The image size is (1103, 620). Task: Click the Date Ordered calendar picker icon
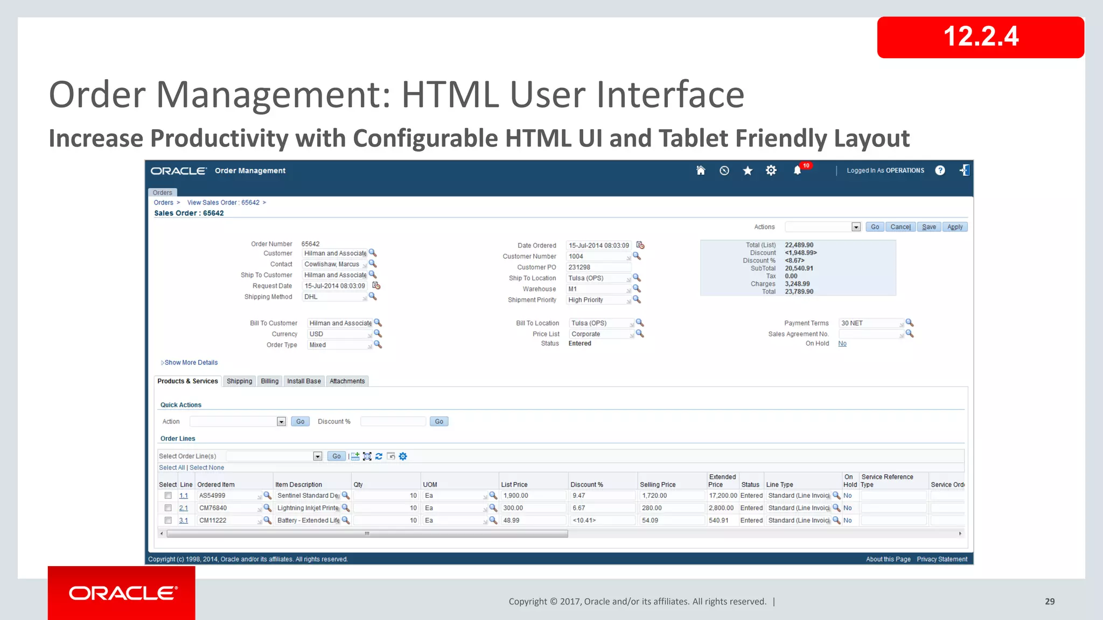pyautogui.click(x=640, y=245)
